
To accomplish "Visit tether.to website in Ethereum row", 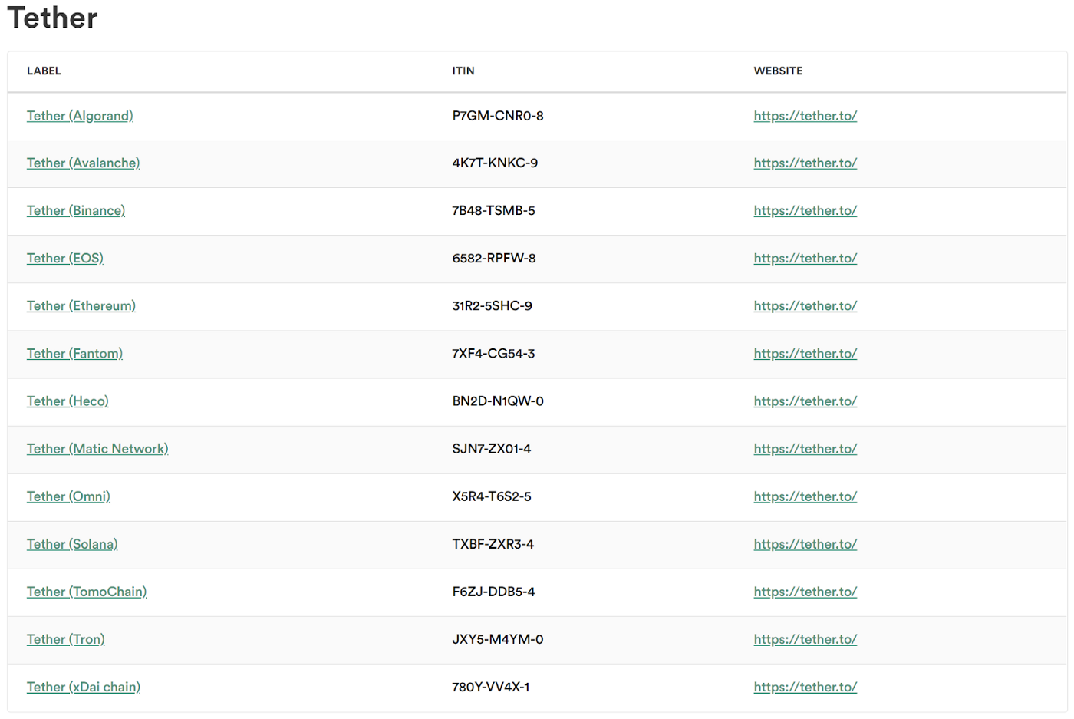I will point(805,306).
